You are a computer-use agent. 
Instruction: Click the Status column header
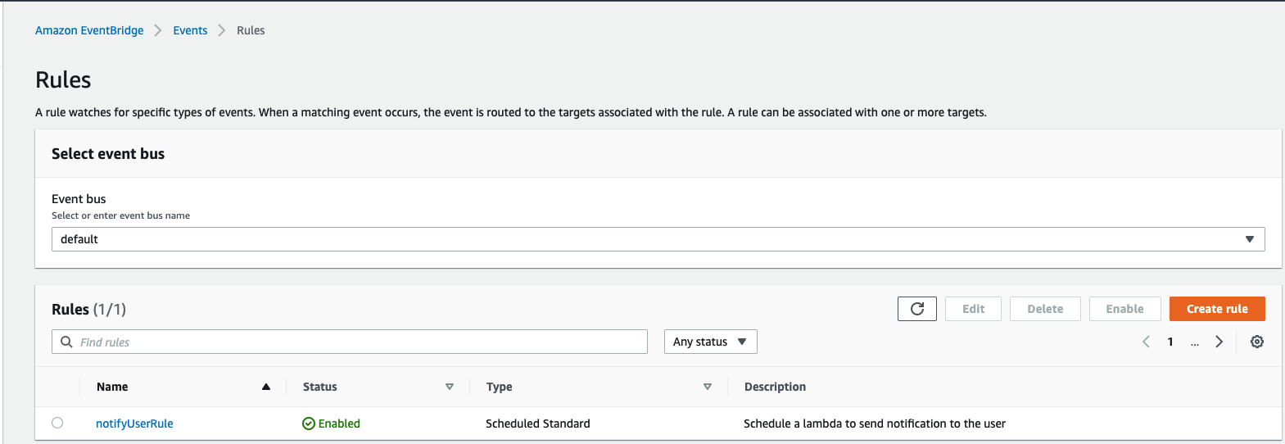click(320, 387)
